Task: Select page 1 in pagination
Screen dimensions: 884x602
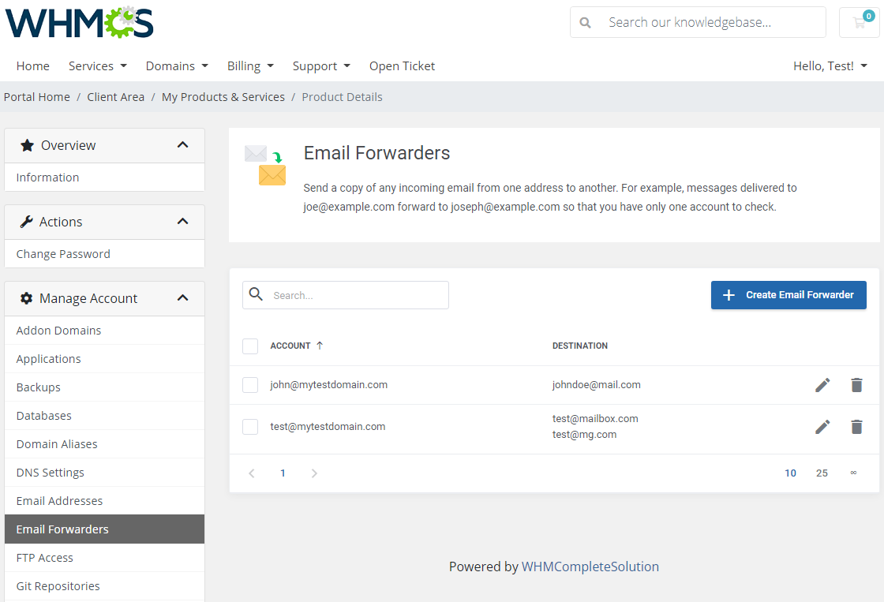Action: (283, 473)
